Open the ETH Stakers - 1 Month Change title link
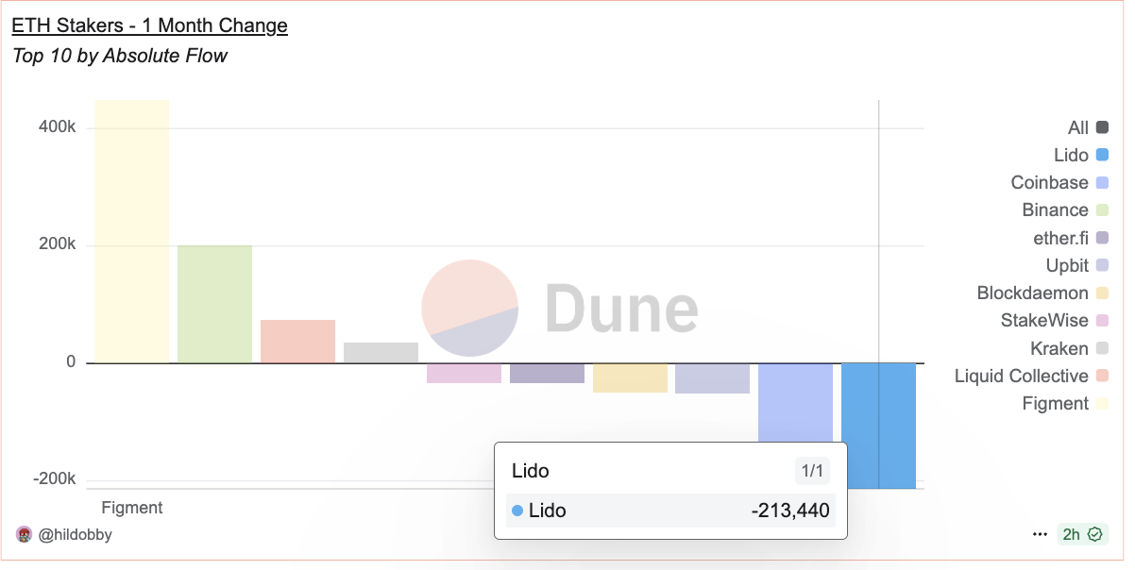 click(149, 25)
